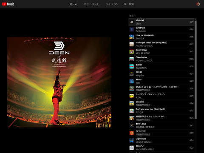
Task: Click the Don't you want me thumbnail
Action: [132, 111]
